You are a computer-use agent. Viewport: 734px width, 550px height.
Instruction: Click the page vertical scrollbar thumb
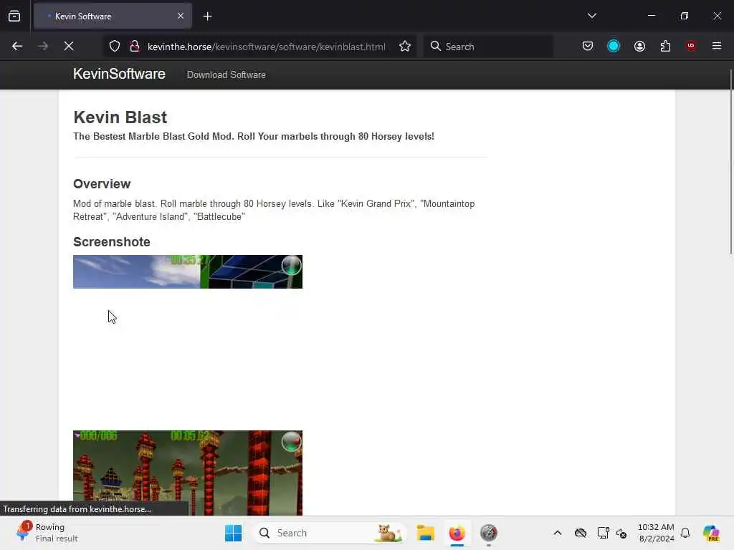point(730,162)
